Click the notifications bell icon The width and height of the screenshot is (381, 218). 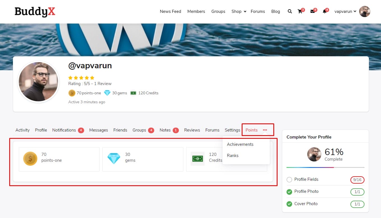pos(324,11)
